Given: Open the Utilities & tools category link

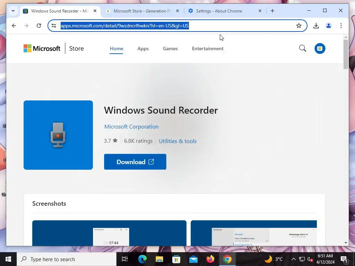Looking at the screenshot, I should tap(178, 141).
